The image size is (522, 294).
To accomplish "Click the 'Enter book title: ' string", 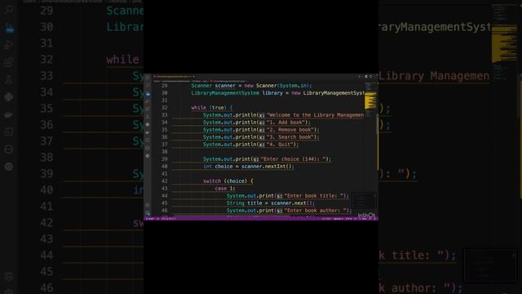I will (315, 196).
